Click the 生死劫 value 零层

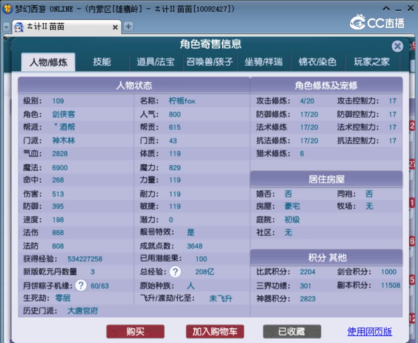63,298
